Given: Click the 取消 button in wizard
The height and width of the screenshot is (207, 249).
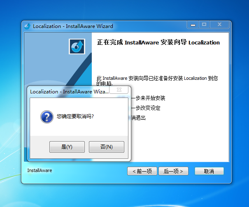Looking at the screenshot, I should tap(209, 171).
